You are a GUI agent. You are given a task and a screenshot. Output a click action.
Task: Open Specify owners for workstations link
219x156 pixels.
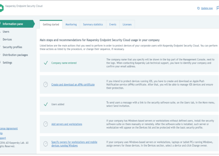click(x=74, y=144)
